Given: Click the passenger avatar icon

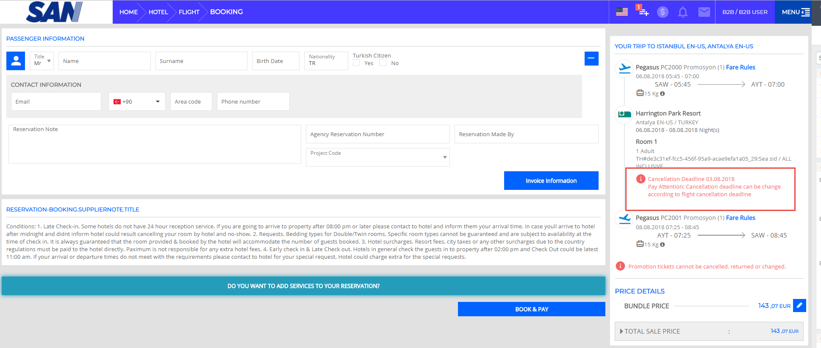Looking at the screenshot, I should 16,61.
